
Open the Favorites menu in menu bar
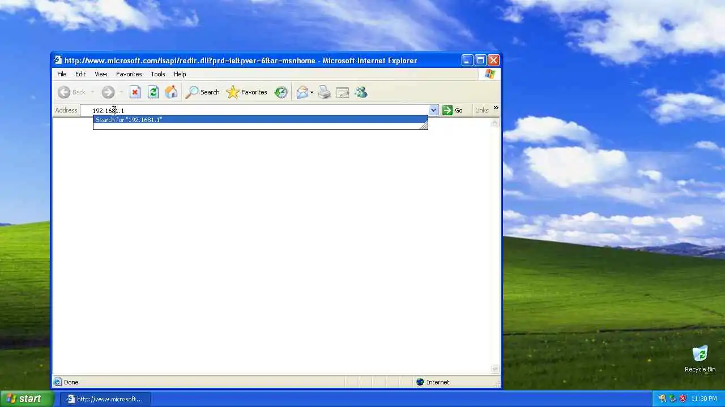click(x=129, y=74)
